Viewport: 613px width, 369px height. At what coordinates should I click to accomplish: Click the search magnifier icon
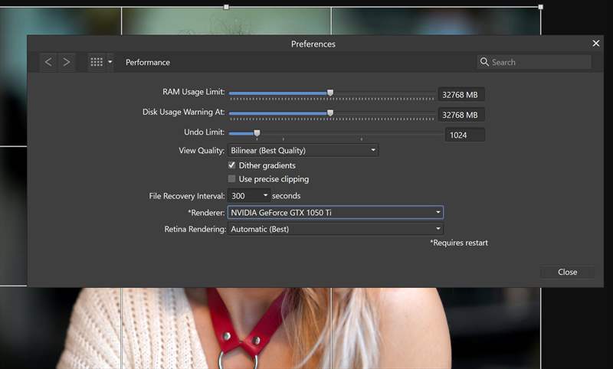[484, 62]
